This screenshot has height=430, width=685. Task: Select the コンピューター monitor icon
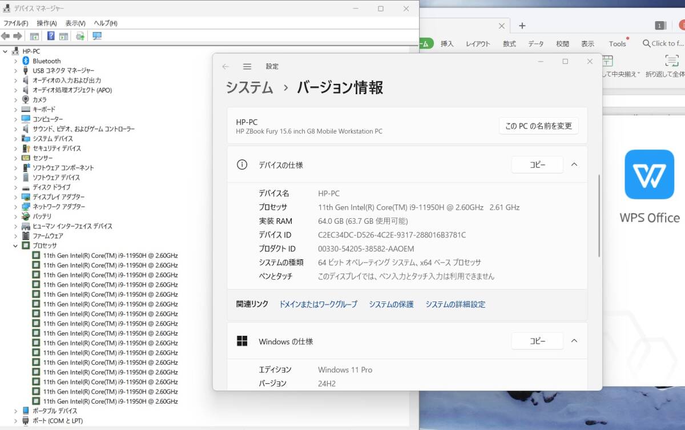[x=26, y=119]
